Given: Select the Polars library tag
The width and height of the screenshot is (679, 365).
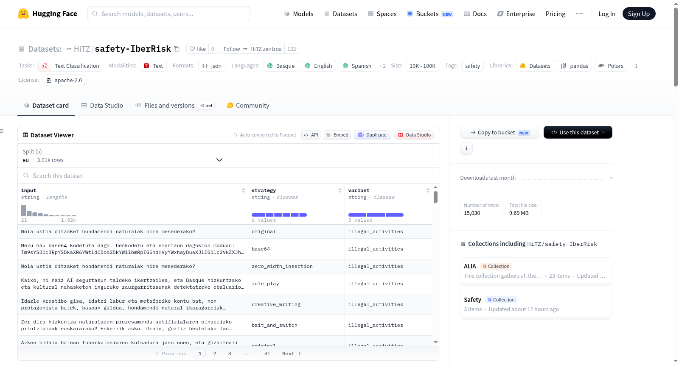Looking at the screenshot, I should [611, 66].
